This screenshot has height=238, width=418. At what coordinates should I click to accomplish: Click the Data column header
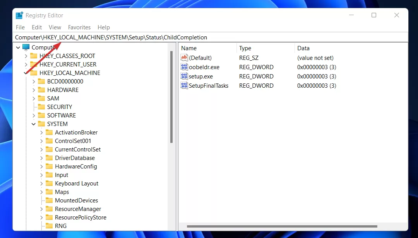pos(351,48)
